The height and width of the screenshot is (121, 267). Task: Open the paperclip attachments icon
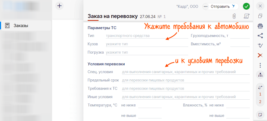234,16
